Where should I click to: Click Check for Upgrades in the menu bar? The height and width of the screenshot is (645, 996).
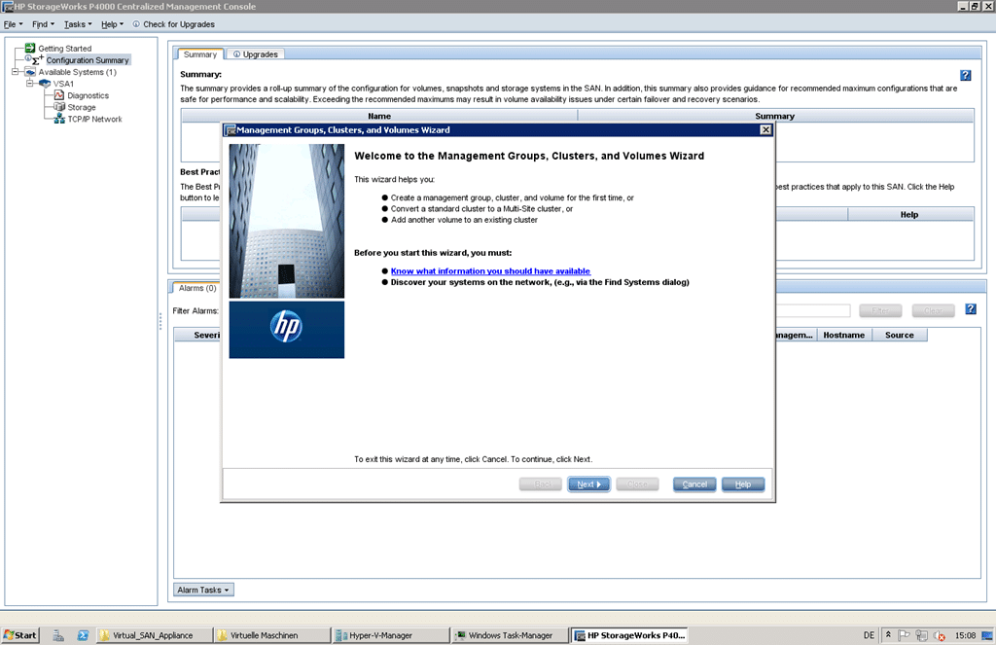(x=173, y=23)
